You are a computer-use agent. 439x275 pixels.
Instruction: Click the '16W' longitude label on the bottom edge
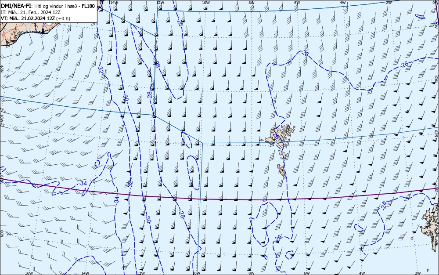[x=29, y=273]
